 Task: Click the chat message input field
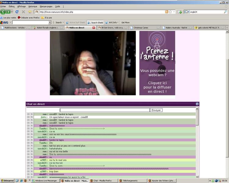[x=105, y=110]
